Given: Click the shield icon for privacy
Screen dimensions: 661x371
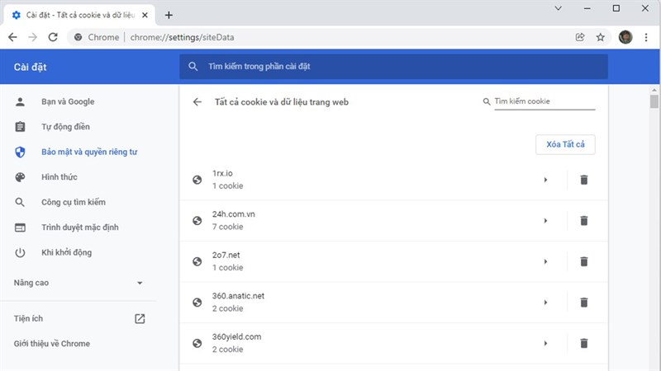Looking at the screenshot, I should pos(20,152).
